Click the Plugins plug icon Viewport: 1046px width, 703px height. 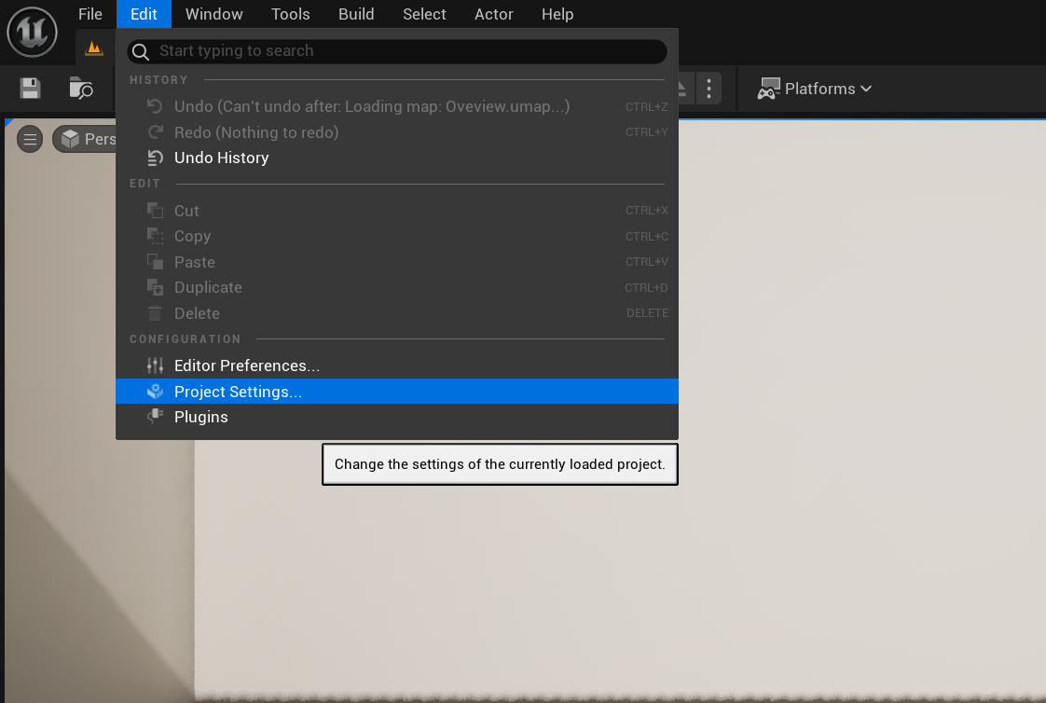[155, 417]
